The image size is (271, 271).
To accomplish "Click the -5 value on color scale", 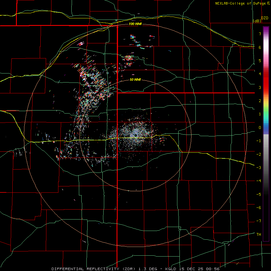I will click(x=259, y=195).
